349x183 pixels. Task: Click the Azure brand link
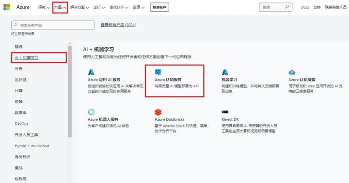pyautogui.click(x=23, y=7)
